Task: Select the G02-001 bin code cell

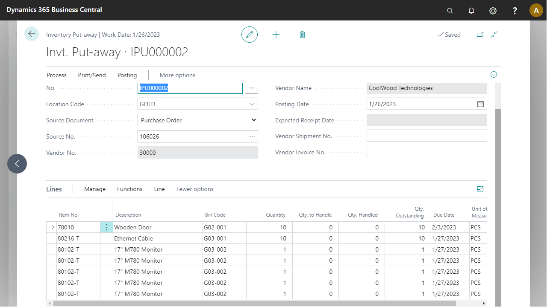Action: point(224,227)
